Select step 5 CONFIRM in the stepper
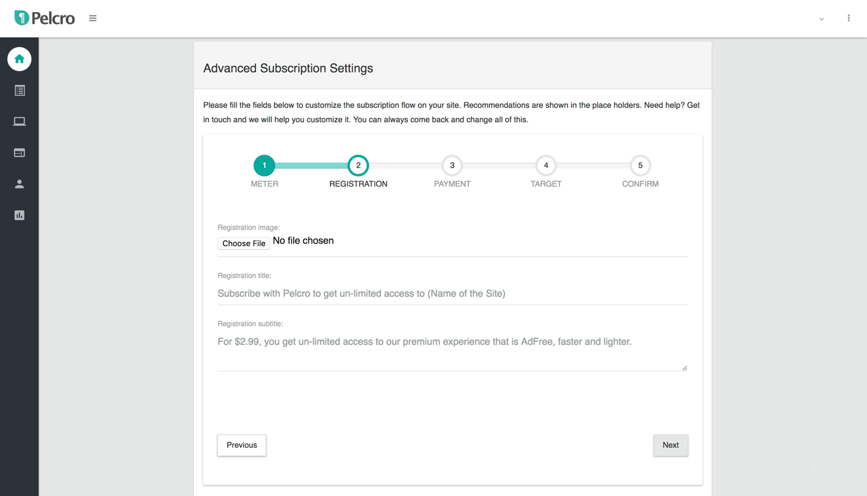 click(640, 165)
